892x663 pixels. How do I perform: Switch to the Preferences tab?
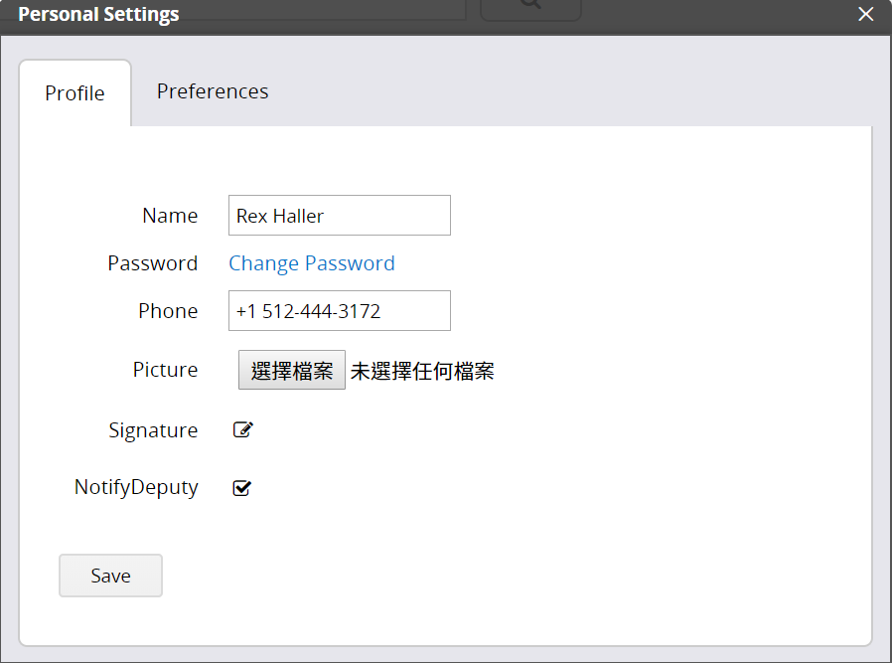tap(212, 91)
